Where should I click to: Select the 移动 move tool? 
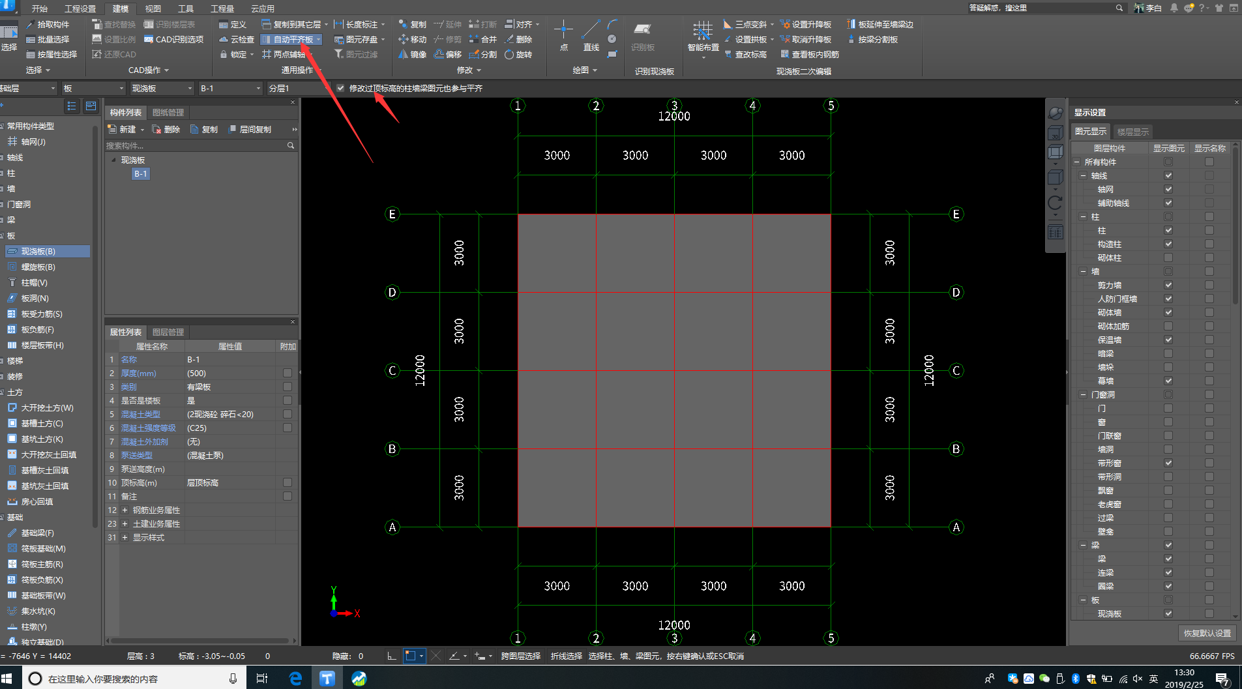tap(413, 39)
